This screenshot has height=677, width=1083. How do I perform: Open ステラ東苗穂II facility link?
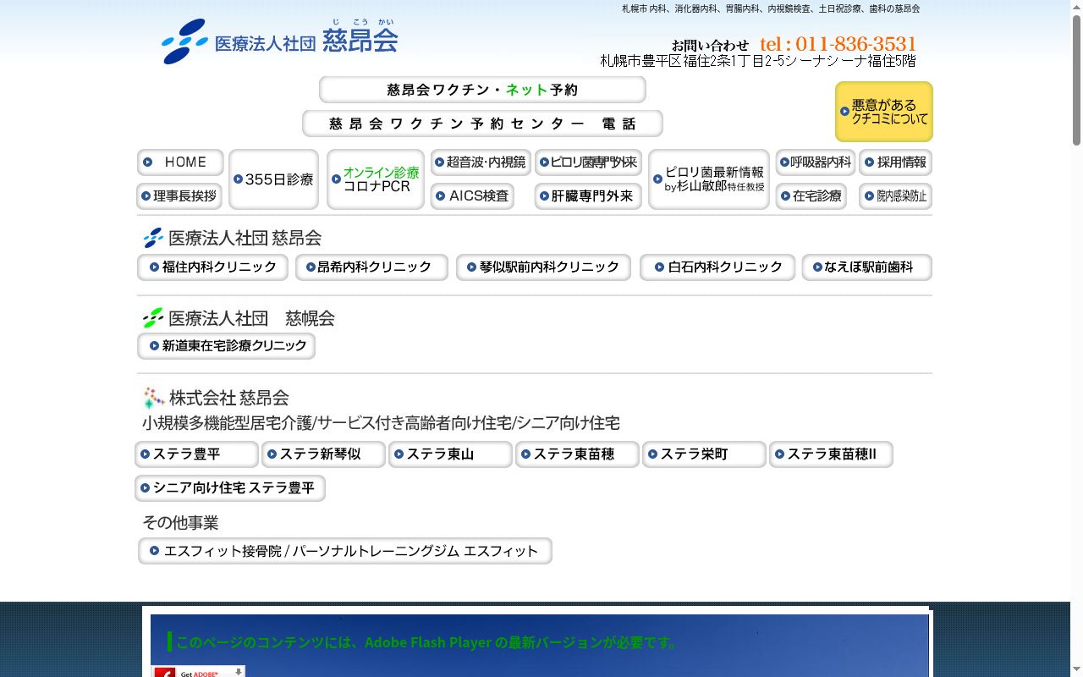(x=831, y=454)
